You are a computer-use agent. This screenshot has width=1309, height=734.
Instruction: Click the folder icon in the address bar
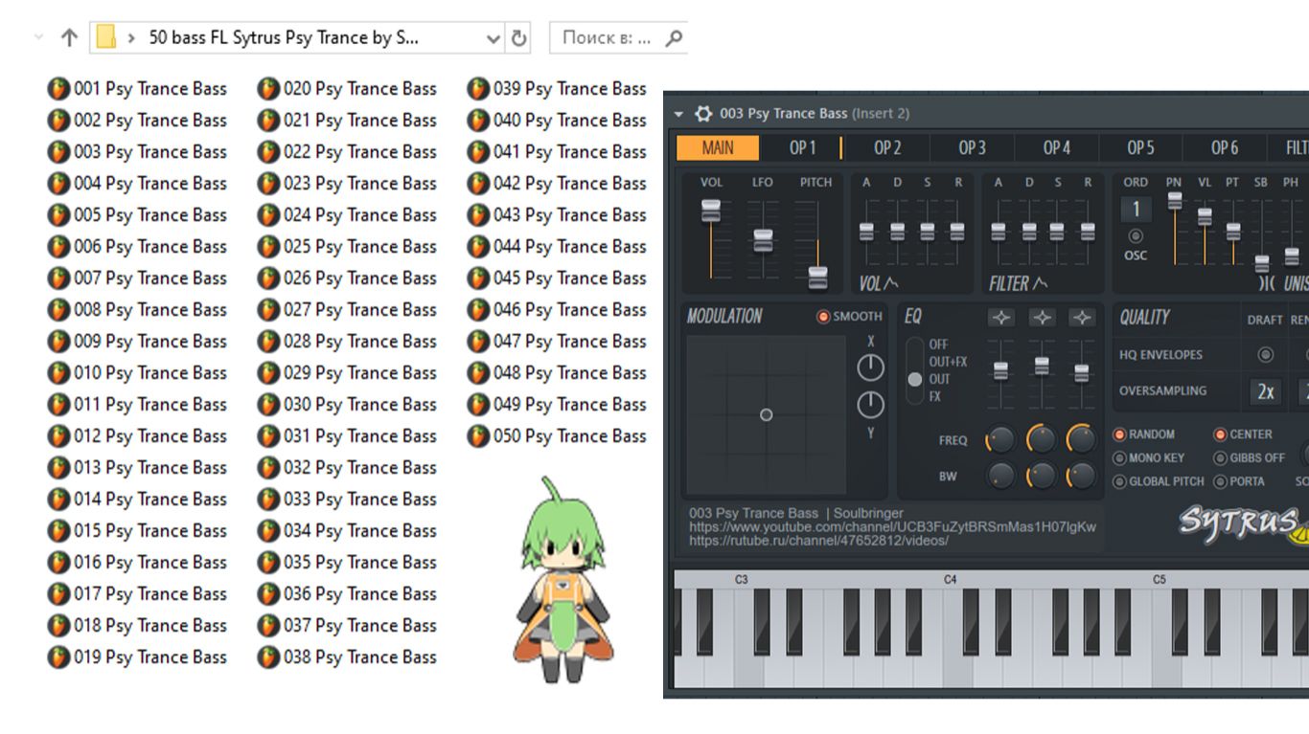(106, 37)
